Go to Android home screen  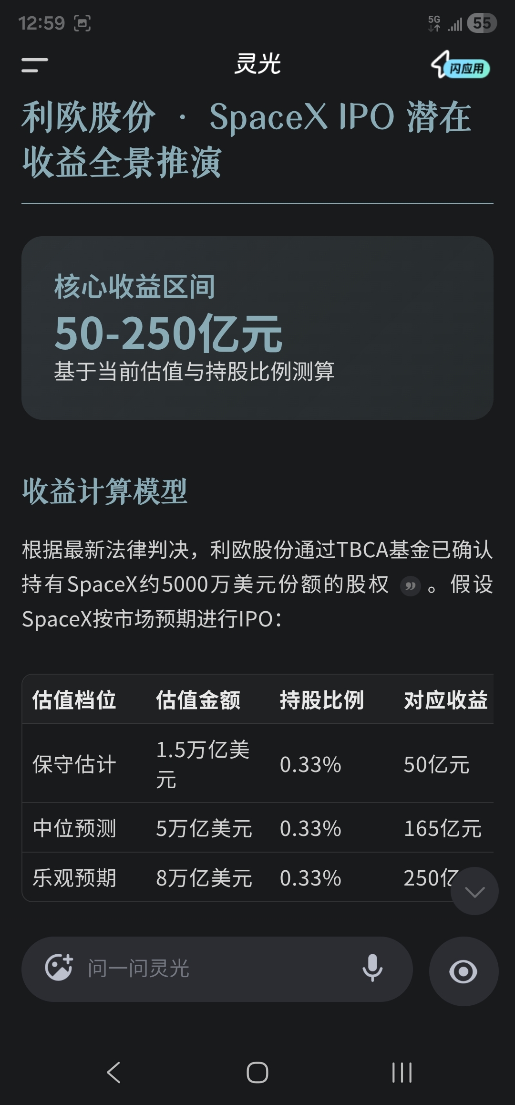tap(257, 1073)
